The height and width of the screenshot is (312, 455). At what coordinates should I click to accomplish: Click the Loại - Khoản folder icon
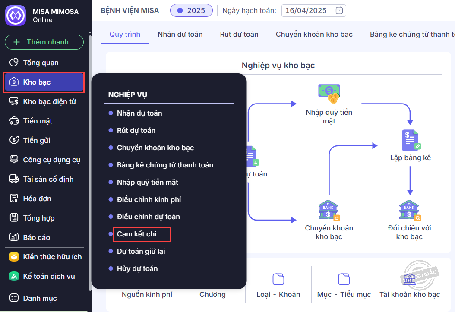(x=278, y=279)
